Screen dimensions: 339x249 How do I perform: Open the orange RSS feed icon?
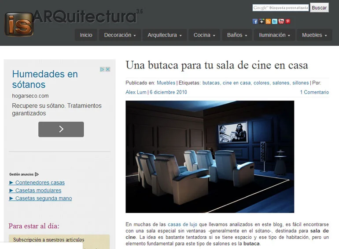[268, 22]
